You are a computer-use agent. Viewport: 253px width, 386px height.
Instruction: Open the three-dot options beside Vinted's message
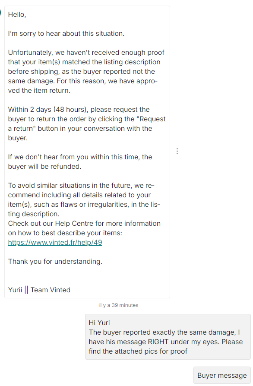pyautogui.click(x=177, y=151)
